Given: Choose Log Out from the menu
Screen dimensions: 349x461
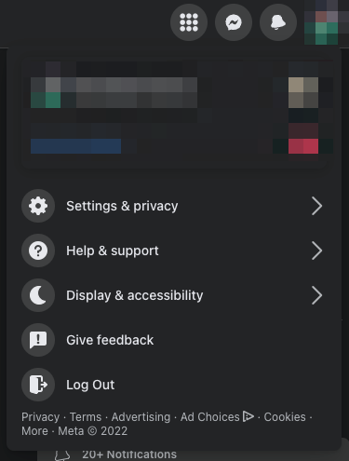Looking at the screenshot, I should [x=174, y=385].
